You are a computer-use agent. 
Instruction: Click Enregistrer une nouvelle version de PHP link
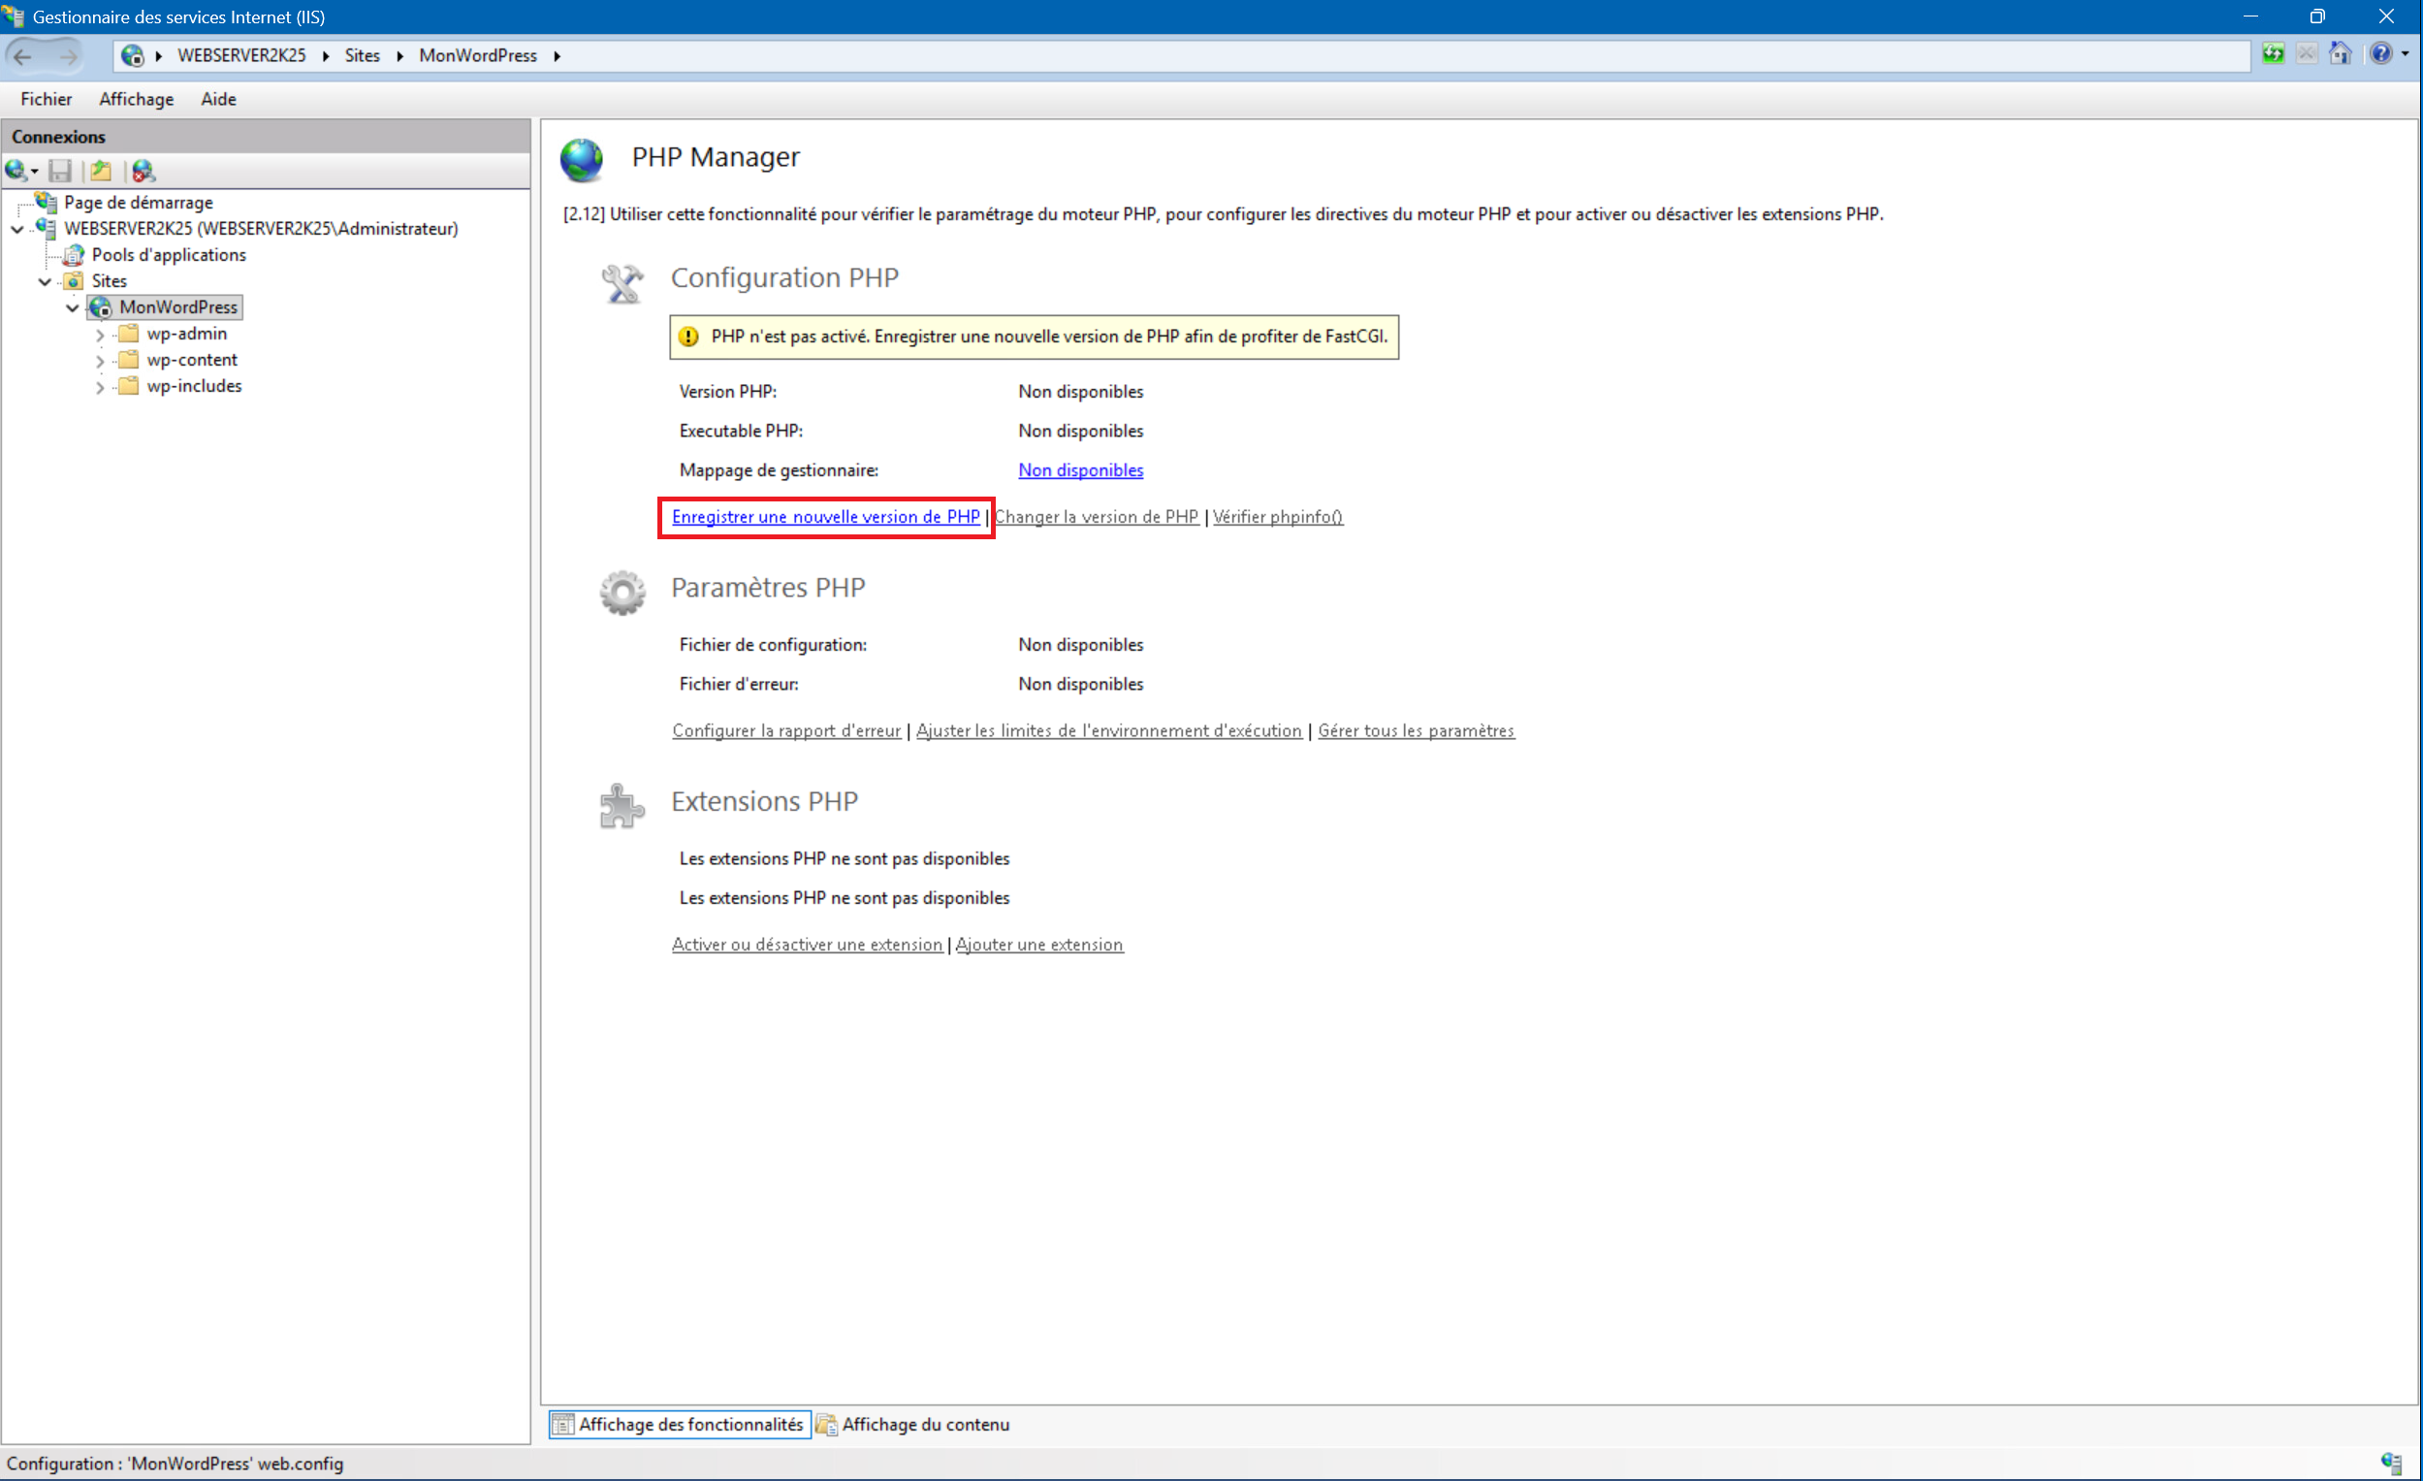(825, 517)
